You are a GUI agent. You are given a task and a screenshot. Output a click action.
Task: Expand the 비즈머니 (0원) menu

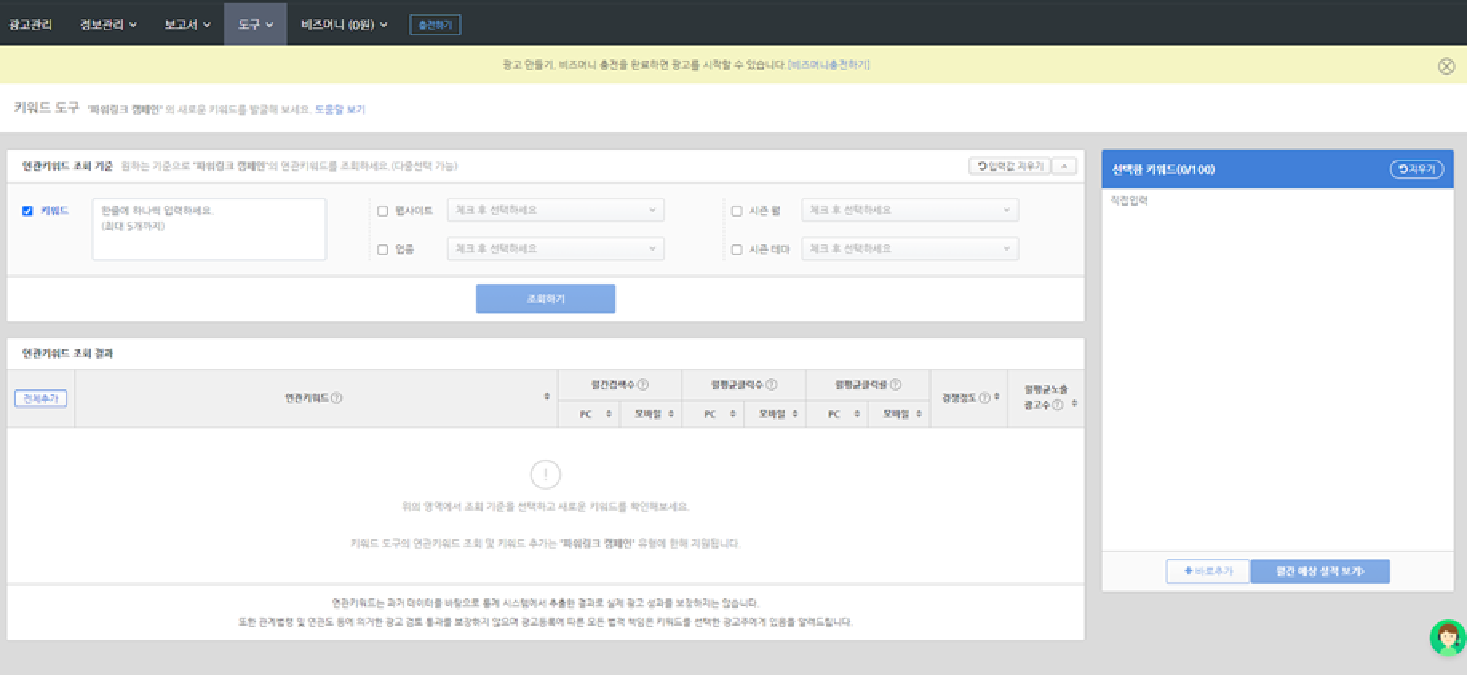tap(344, 25)
